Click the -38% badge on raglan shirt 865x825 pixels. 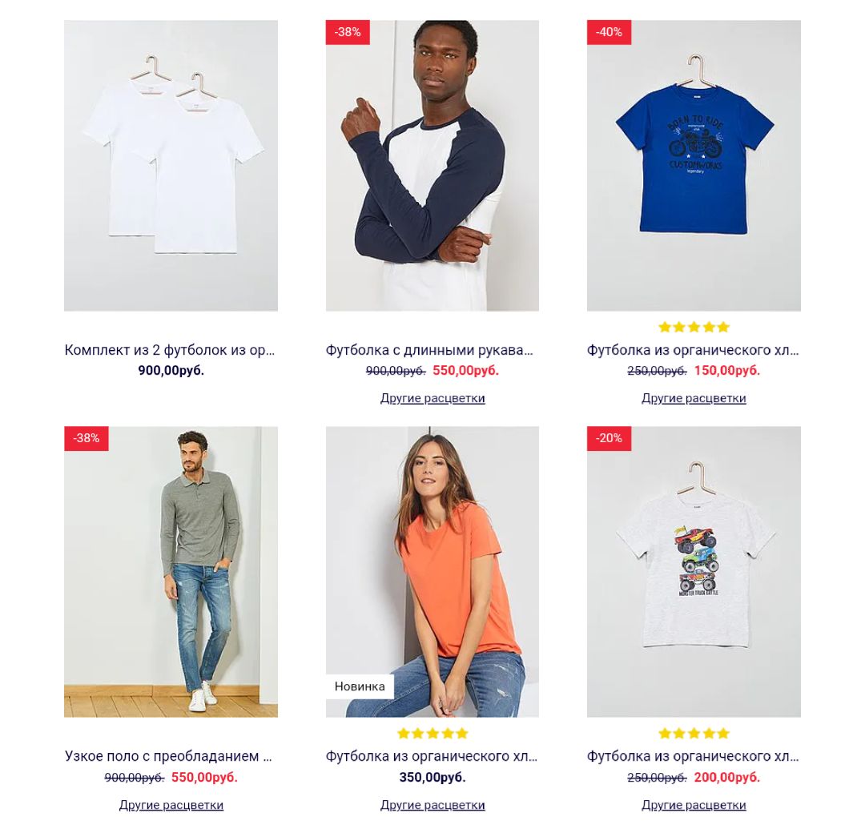point(348,32)
